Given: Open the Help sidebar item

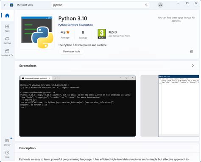Looking at the screenshot, I should tap(7, 154).
